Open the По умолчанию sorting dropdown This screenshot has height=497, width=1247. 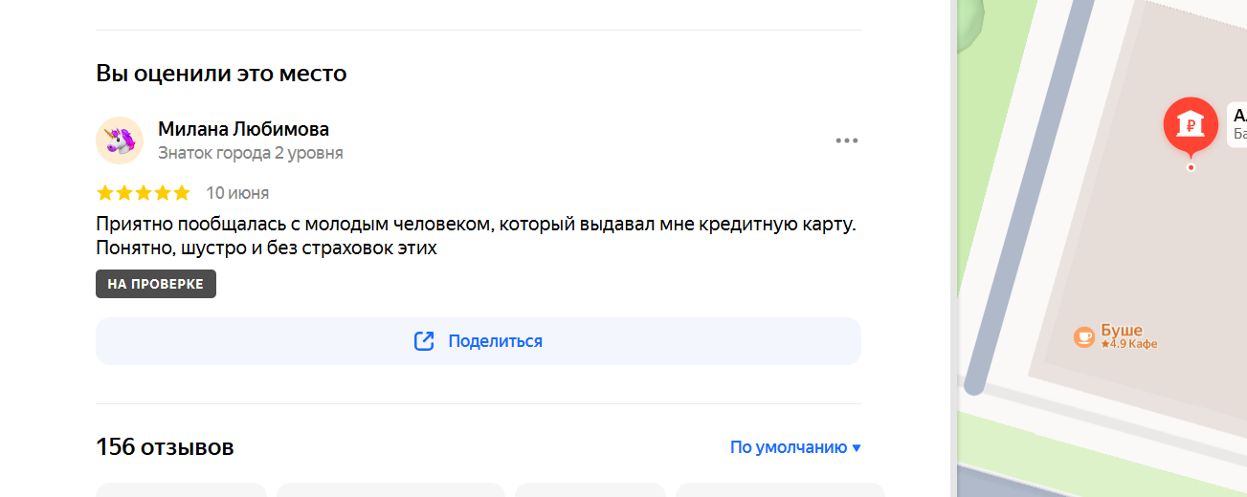[x=795, y=447]
